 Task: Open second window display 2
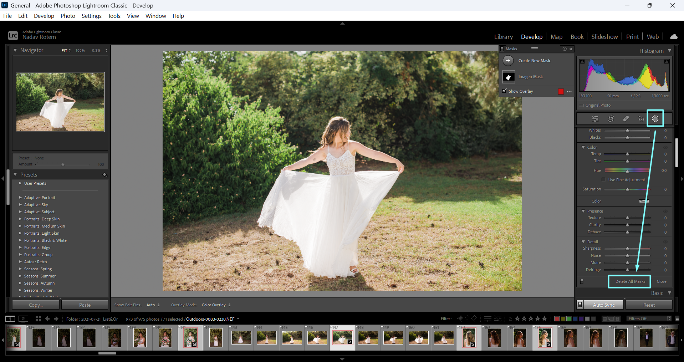(x=23, y=319)
